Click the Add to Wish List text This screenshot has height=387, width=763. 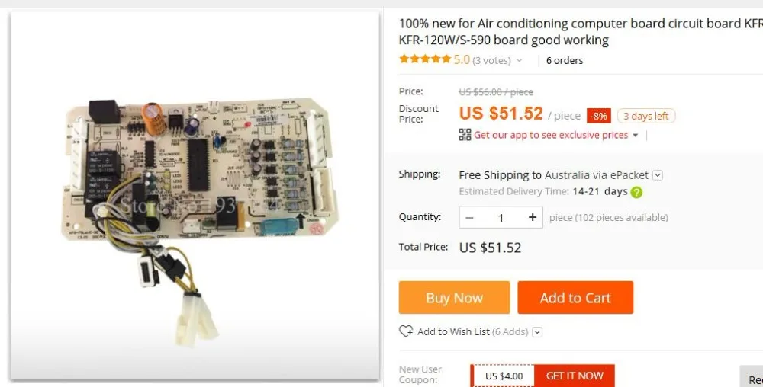(453, 331)
